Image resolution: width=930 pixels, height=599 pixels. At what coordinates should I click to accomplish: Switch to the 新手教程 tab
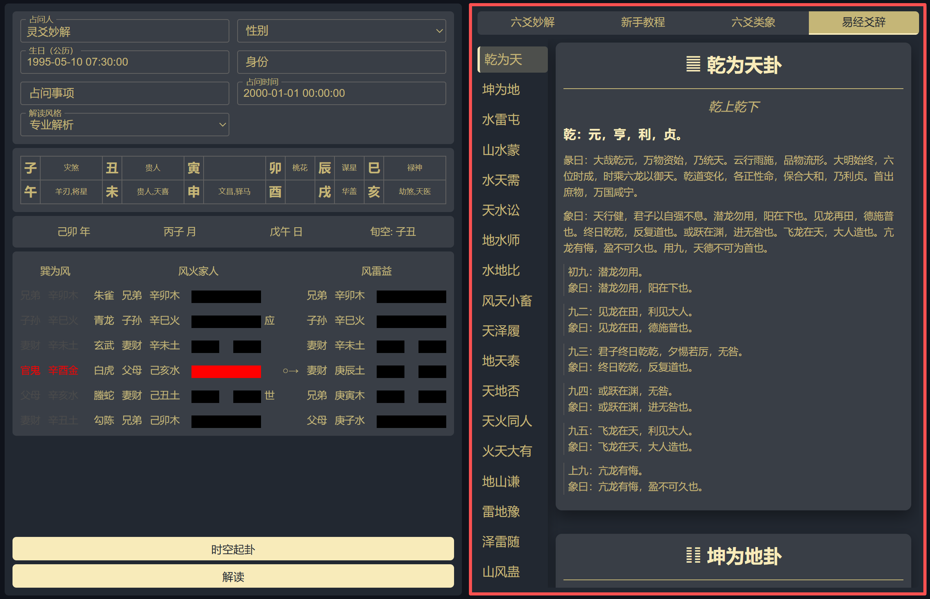(642, 23)
